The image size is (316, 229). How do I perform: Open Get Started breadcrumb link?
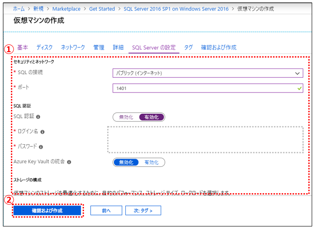click(x=102, y=9)
